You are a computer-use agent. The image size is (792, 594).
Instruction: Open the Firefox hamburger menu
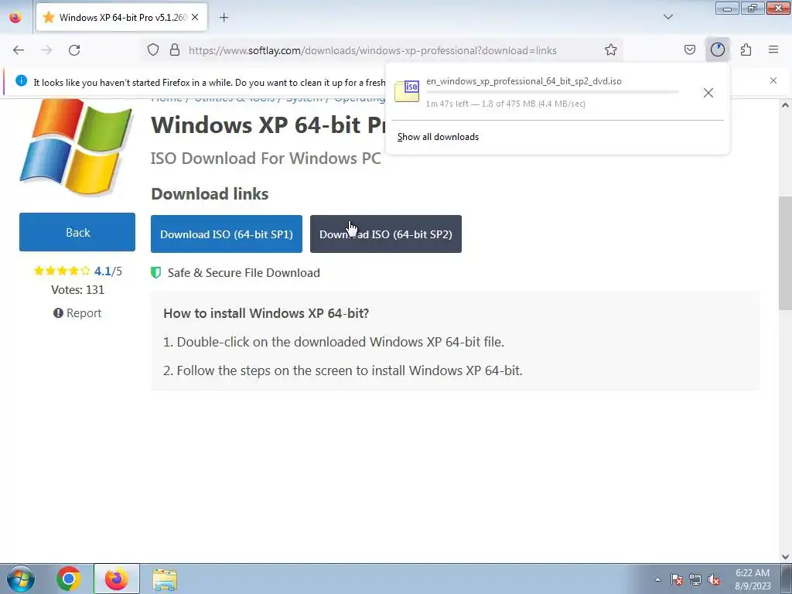pyautogui.click(x=773, y=49)
